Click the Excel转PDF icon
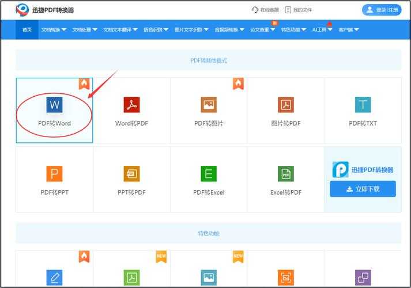The height and width of the screenshot is (288, 411). pyautogui.click(x=286, y=173)
